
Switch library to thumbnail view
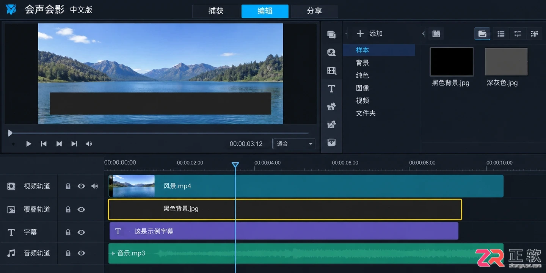pyautogui.click(x=482, y=34)
